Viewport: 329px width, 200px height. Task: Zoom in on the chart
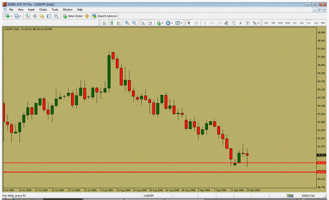127,23
